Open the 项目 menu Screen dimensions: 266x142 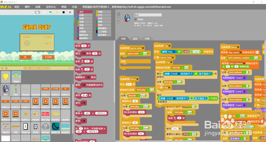(x=17, y=7)
